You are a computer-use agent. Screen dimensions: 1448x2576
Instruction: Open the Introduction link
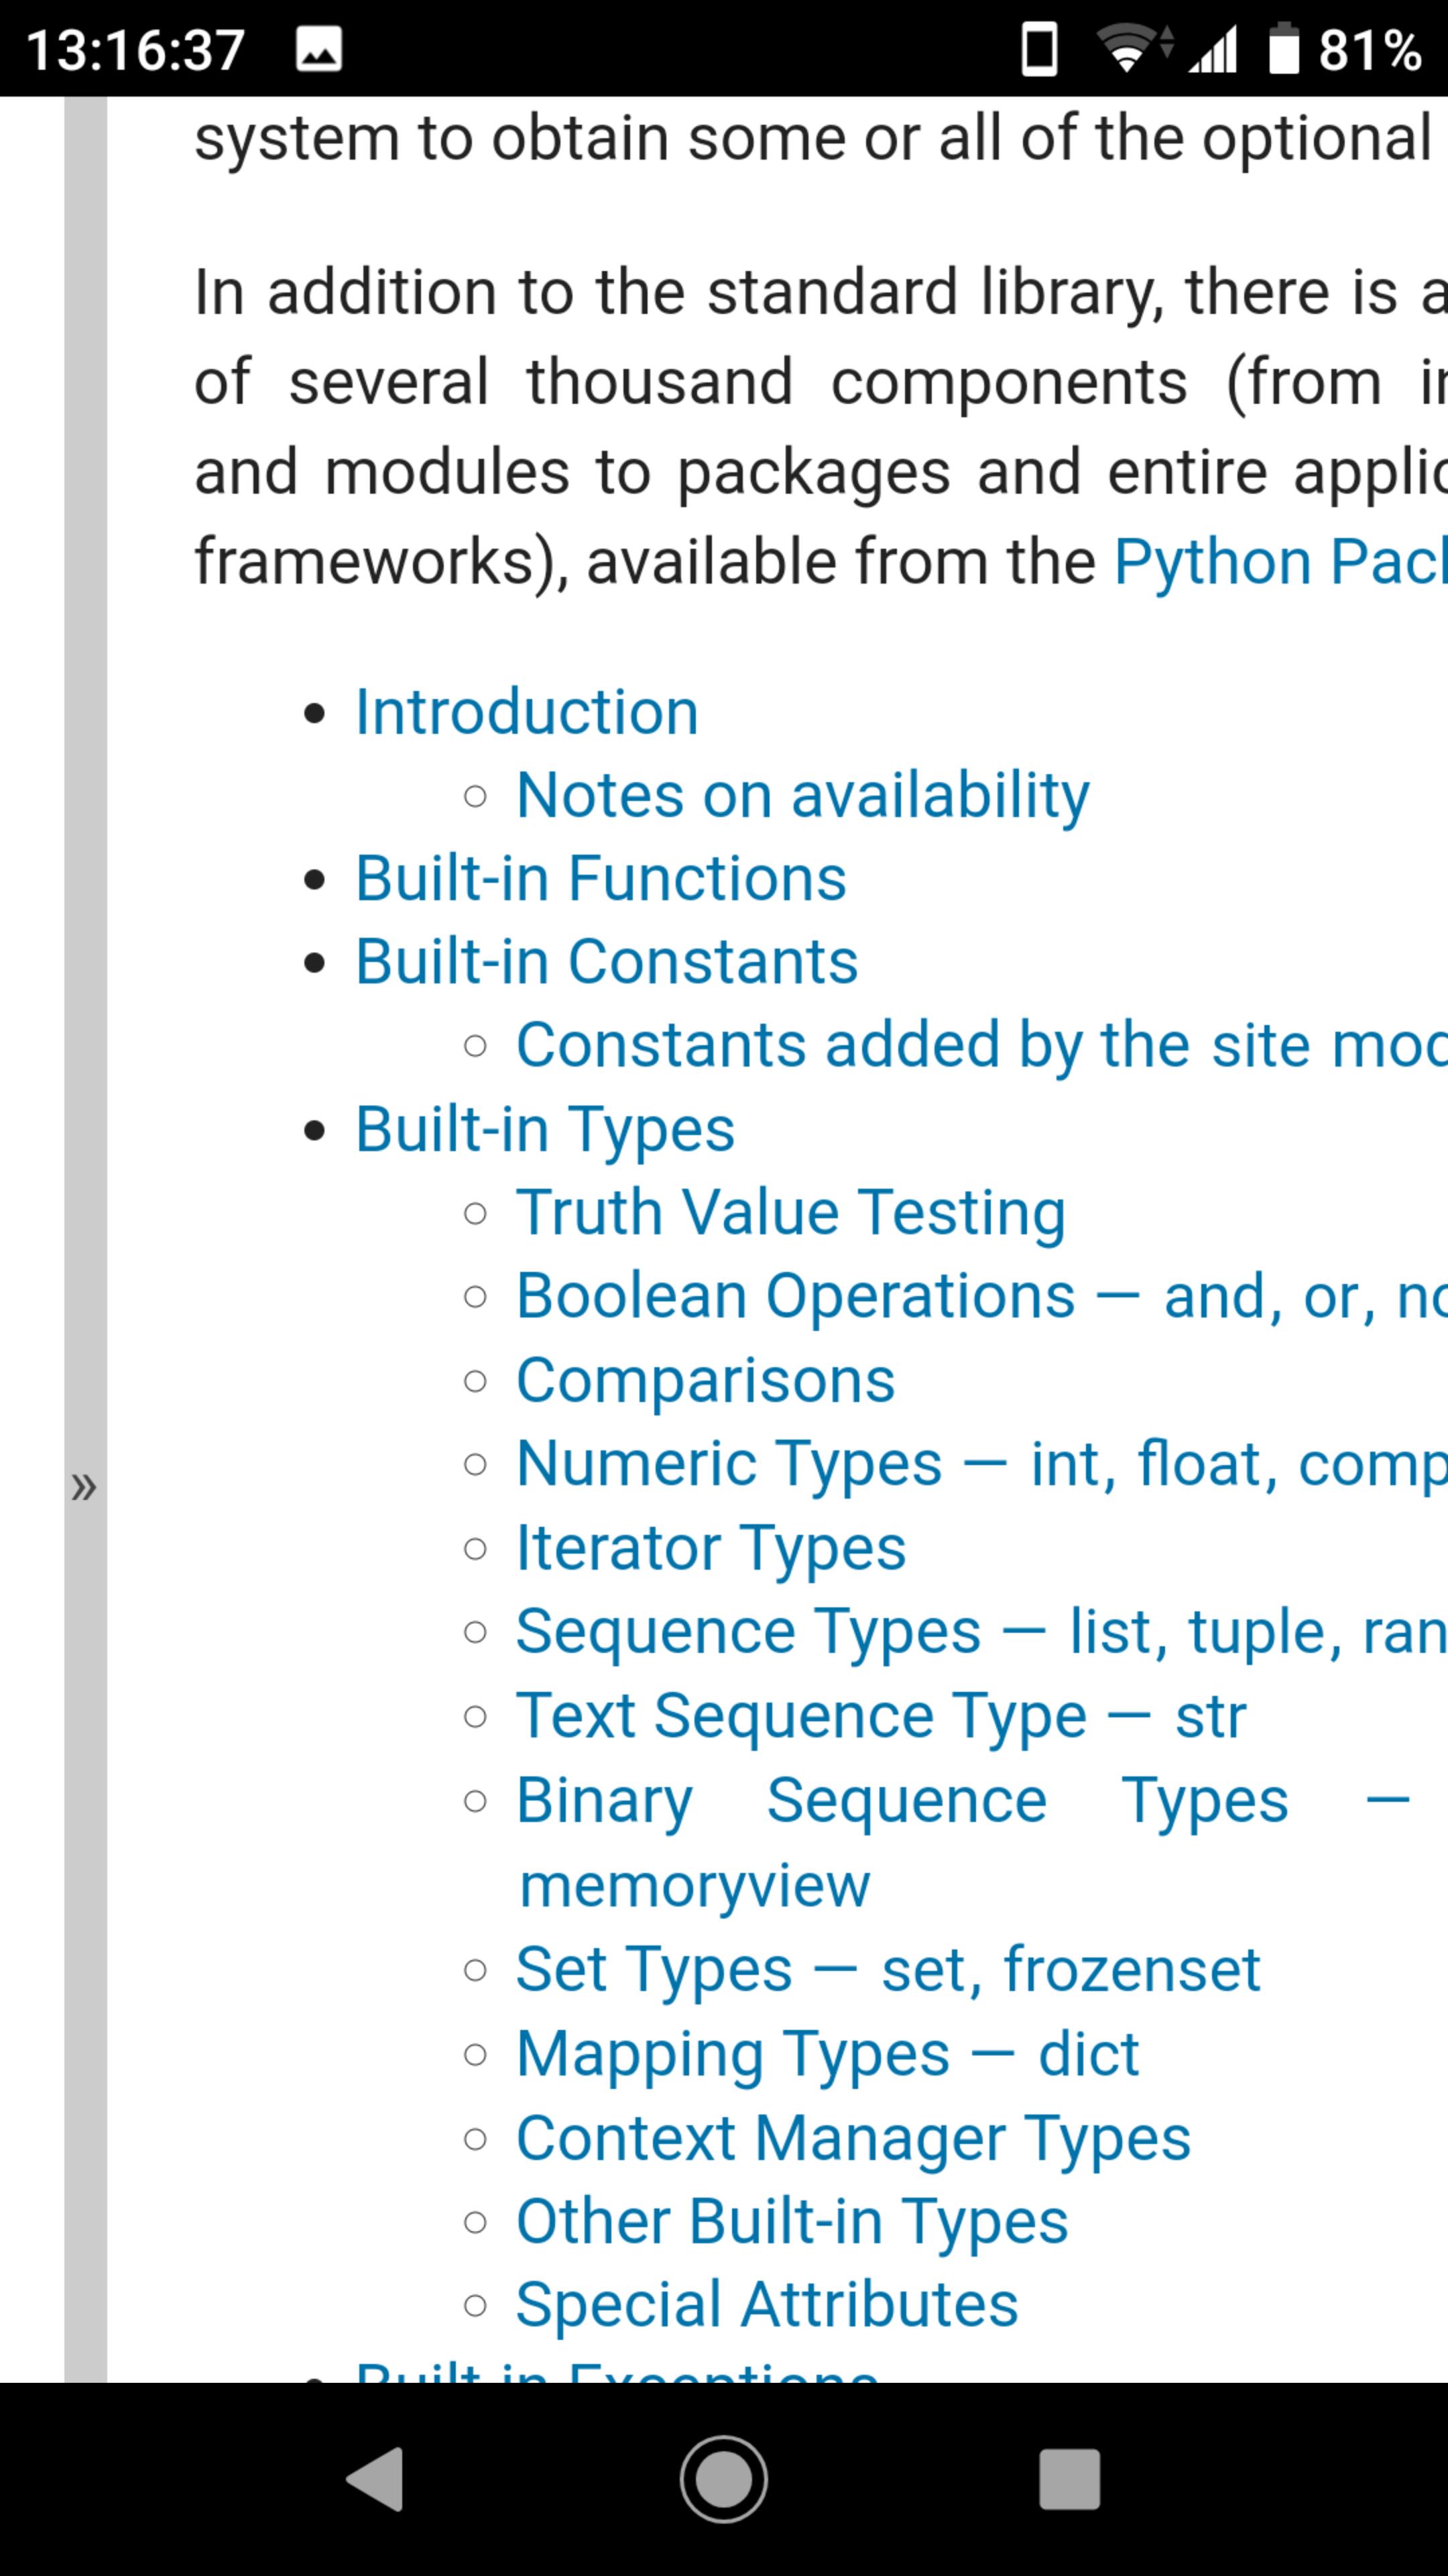pos(527,713)
